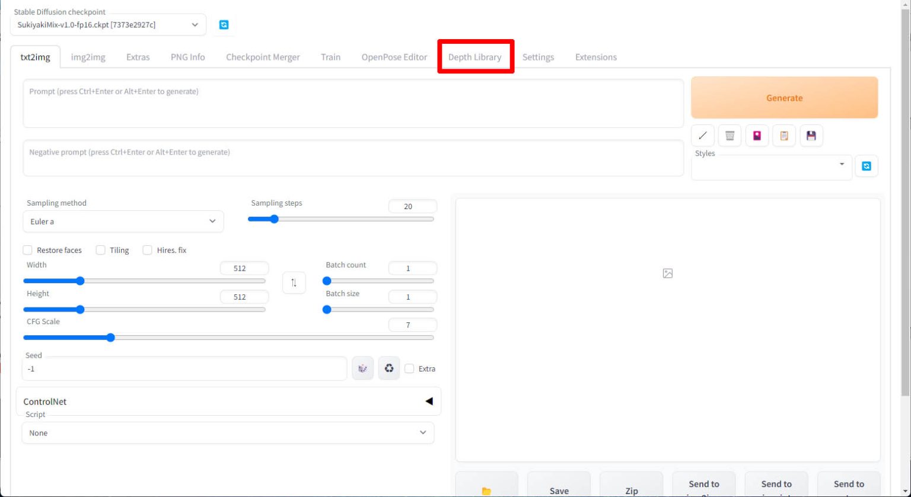Toggle the Tiling checkbox

coord(101,250)
